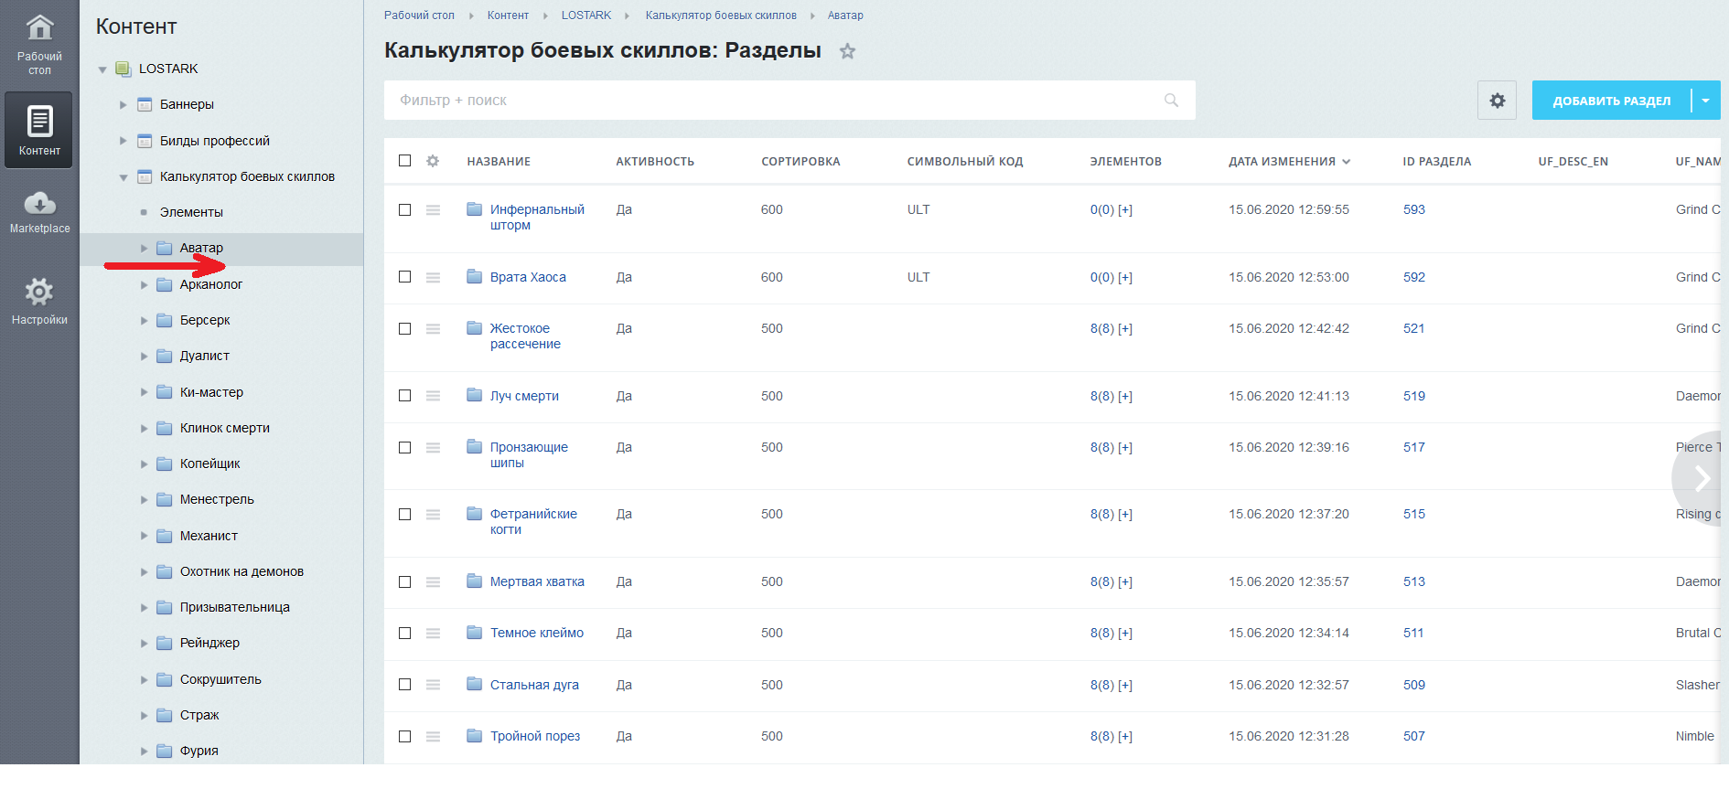Open row menu for Мертвая хватка
Screen dimensions: 1729x789
[x=433, y=581]
